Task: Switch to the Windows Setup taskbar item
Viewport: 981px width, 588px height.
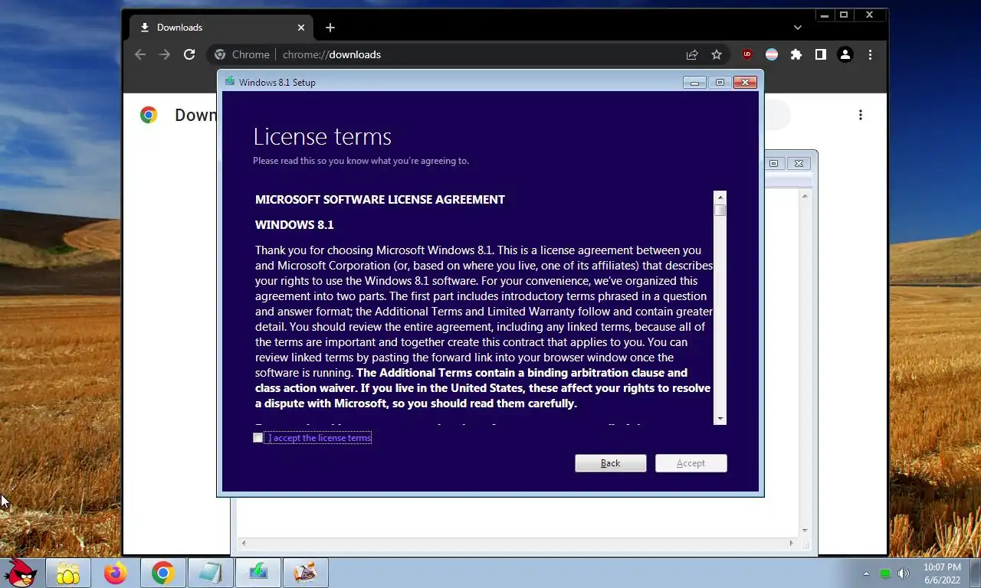Action: click(x=258, y=573)
